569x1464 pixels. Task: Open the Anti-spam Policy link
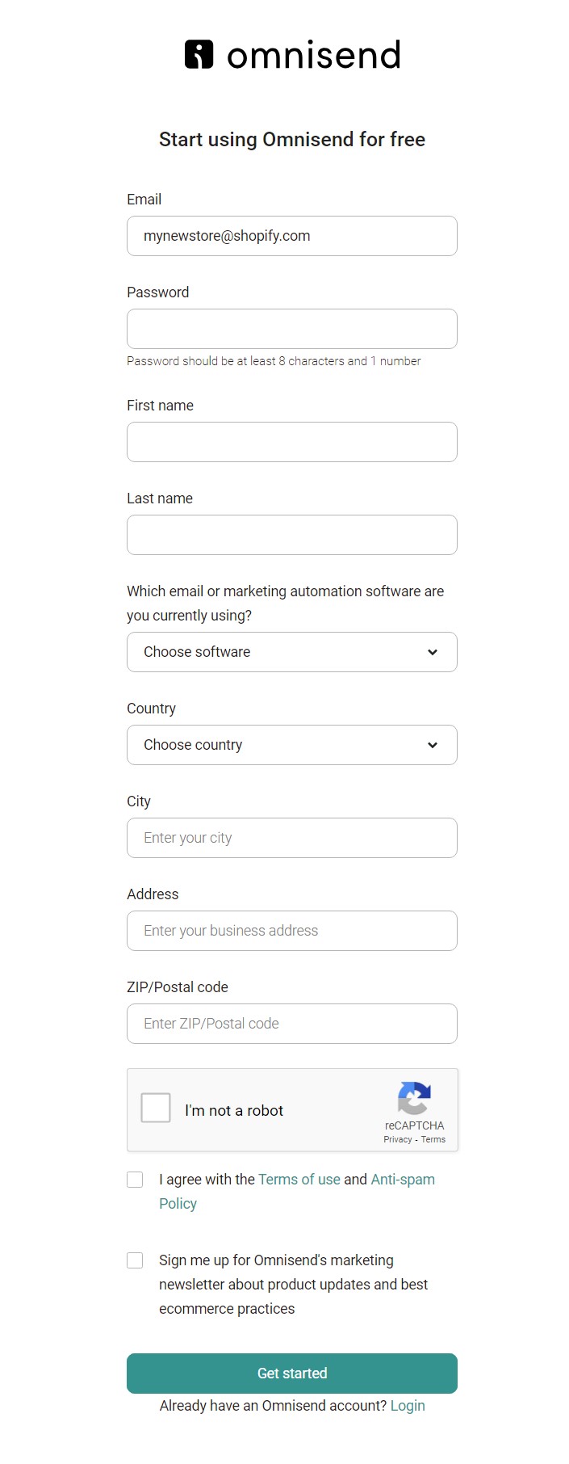click(402, 1179)
